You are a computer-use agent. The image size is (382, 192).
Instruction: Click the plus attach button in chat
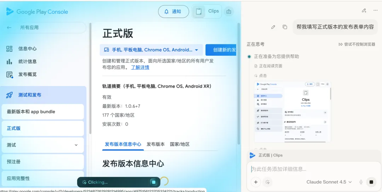256,182
